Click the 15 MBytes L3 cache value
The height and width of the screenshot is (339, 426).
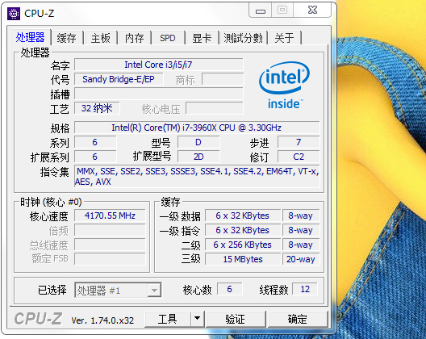click(x=243, y=259)
